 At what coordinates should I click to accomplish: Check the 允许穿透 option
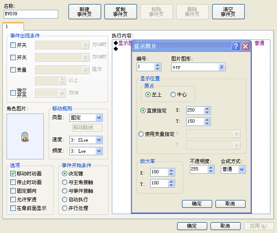pos(13,199)
